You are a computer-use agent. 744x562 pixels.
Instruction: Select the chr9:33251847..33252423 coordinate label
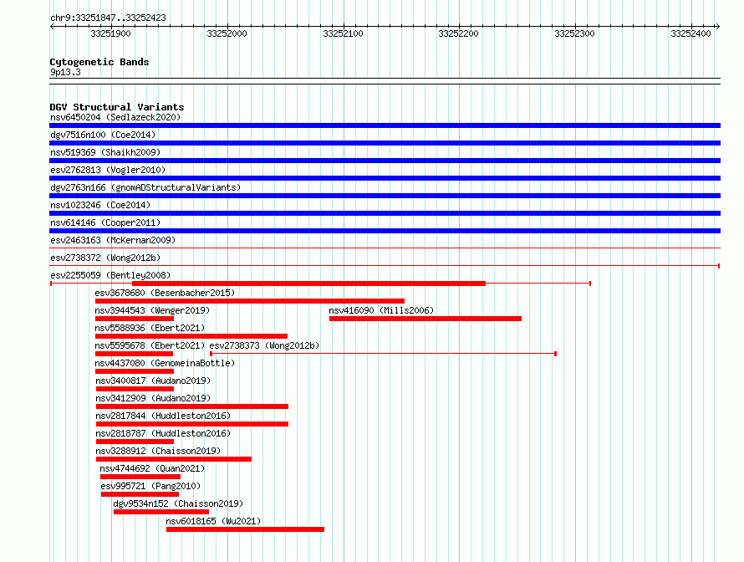pyautogui.click(x=108, y=18)
